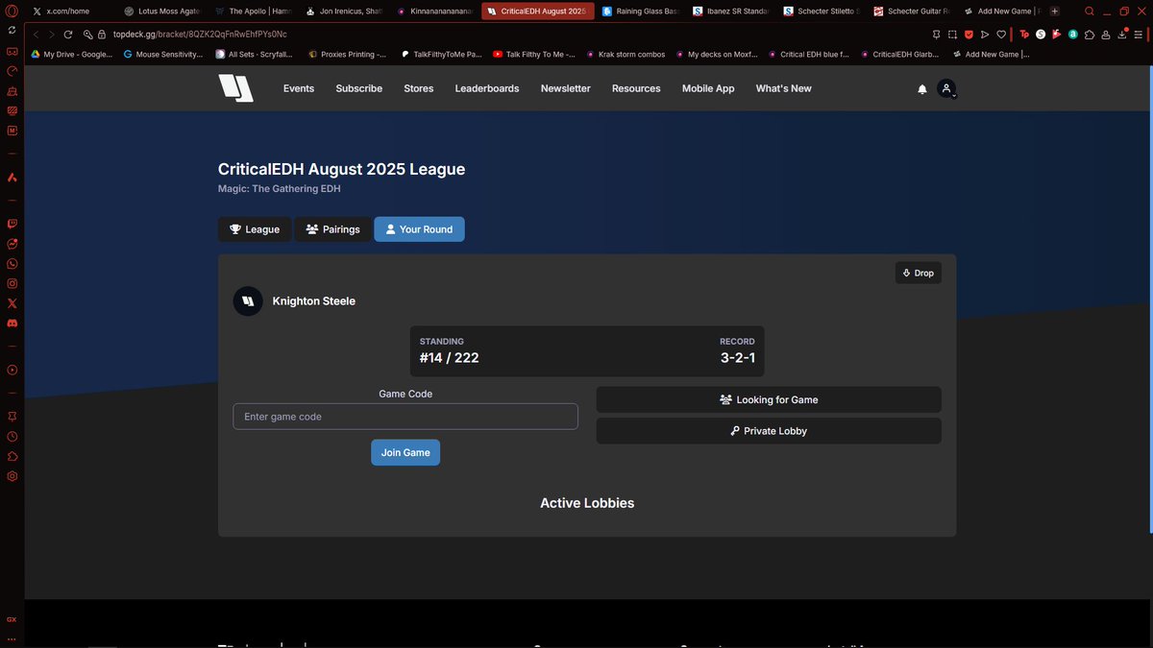Open WhatsApp in the Opera sidebar
1153x648 pixels.
12,263
